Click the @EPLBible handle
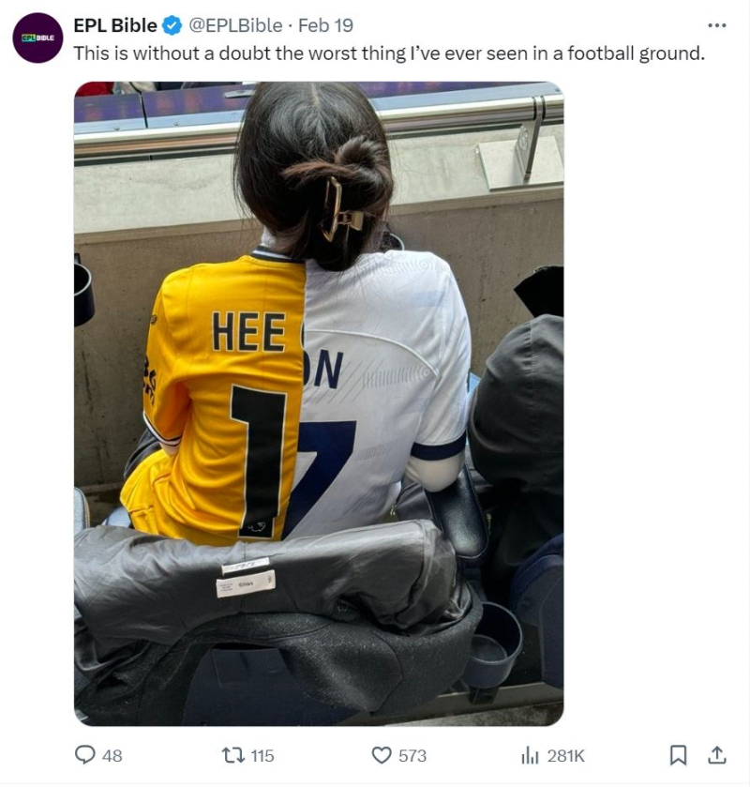Image resolution: width=750 pixels, height=787 pixels. 235,25
